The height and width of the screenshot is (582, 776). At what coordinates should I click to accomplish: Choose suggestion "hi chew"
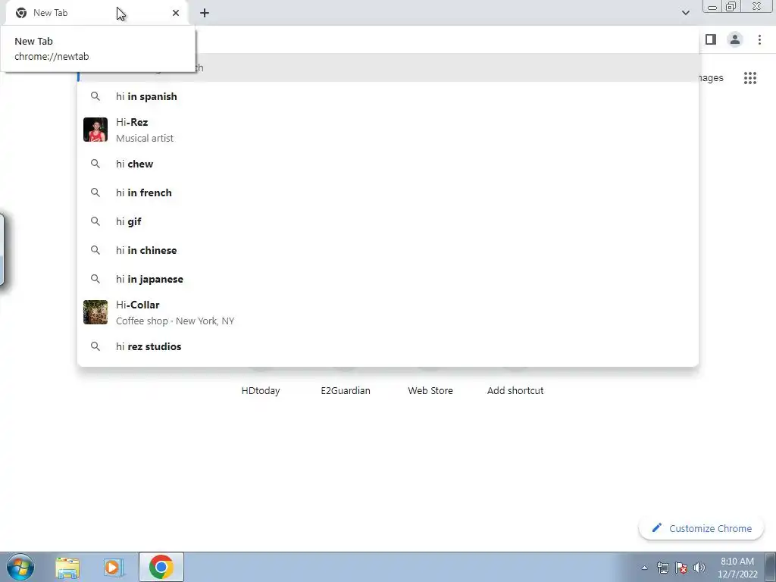388,164
